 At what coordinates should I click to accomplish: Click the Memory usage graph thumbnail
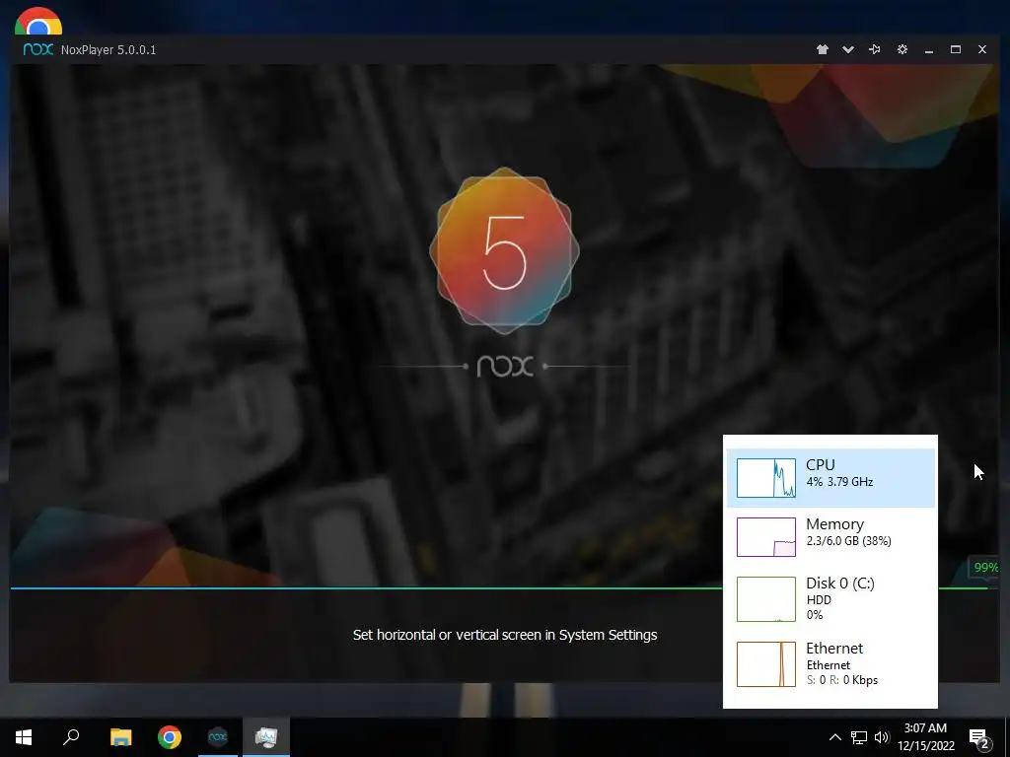pyautogui.click(x=765, y=537)
